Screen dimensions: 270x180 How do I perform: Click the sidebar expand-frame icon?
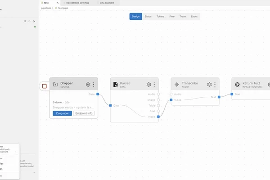(x=29, y=21)
